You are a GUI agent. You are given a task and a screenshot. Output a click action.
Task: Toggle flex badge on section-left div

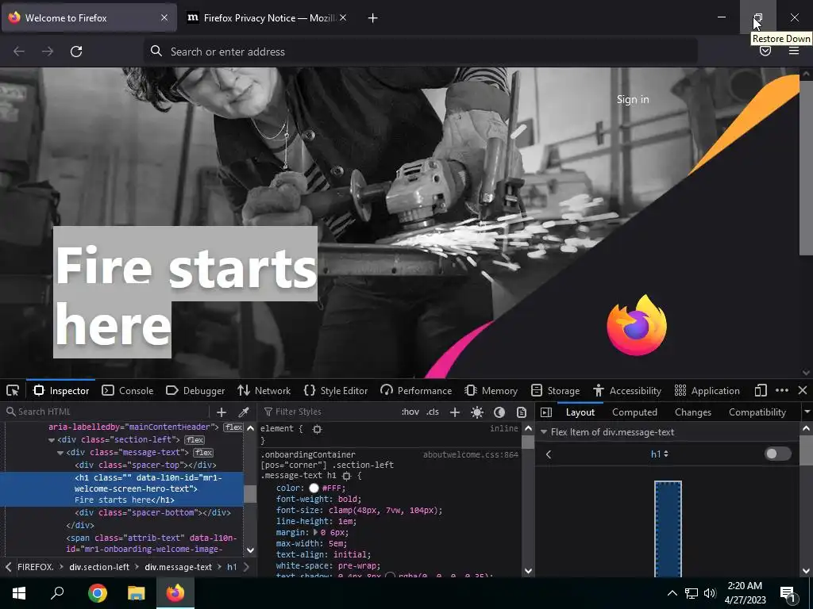tap(195, 439)
